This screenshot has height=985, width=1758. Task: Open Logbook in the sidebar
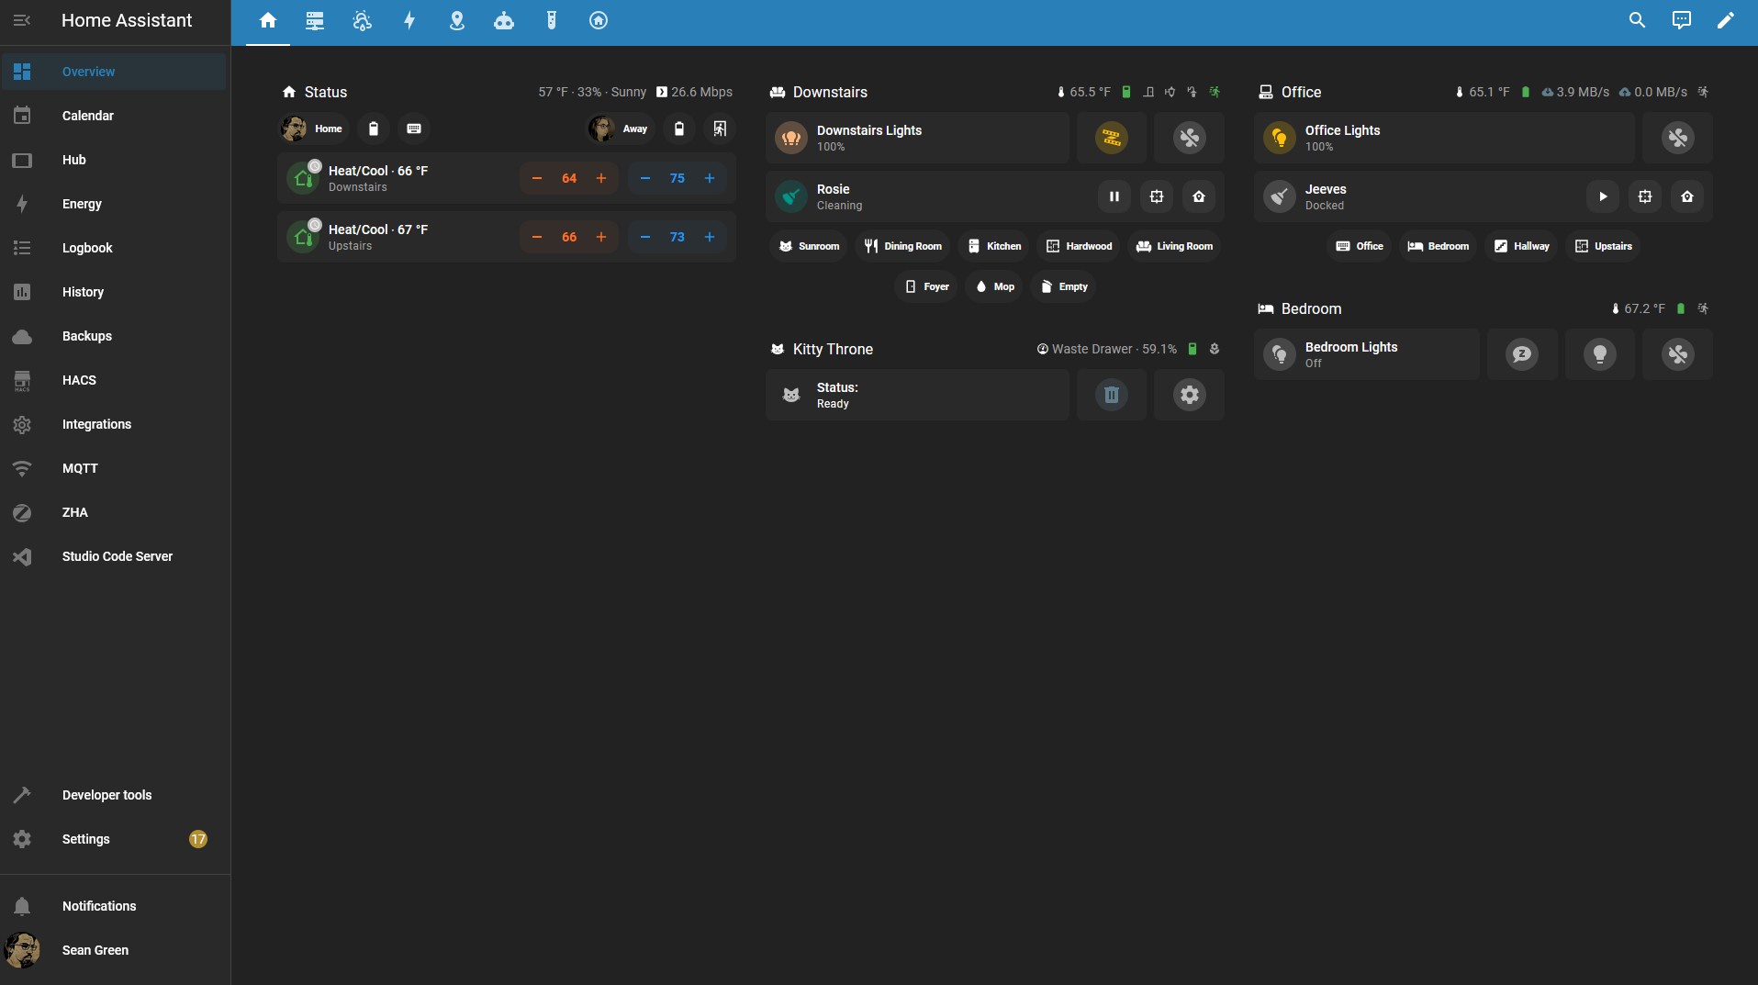(x=114, y=248)
